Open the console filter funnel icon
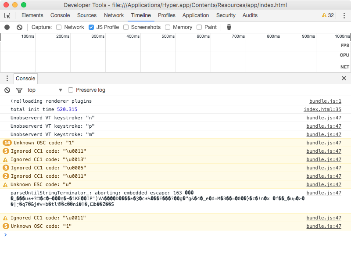 pos(19,90)
